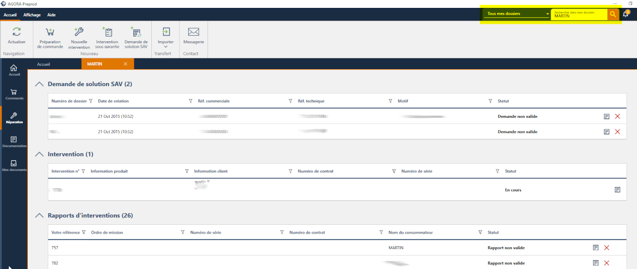Screen dimensions: 637x269
Task: Close the MARTIN tab
Action: (x=125, y=64)
